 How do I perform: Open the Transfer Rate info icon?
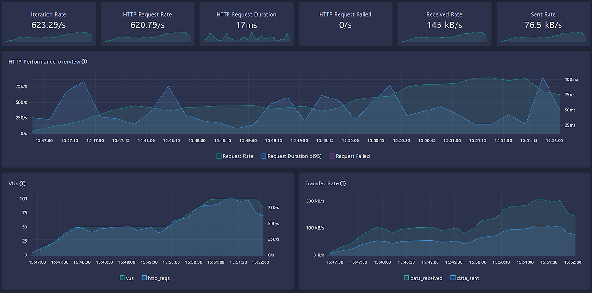343,183
